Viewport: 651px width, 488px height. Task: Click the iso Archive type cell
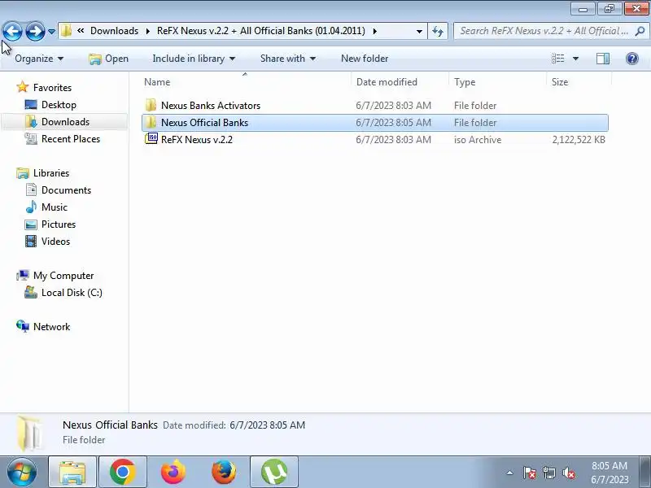[x=478, y=140]
